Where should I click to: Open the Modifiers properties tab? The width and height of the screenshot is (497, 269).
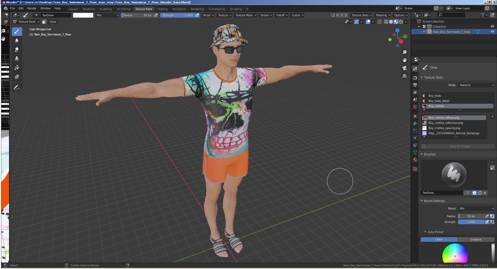click(415, 123)
